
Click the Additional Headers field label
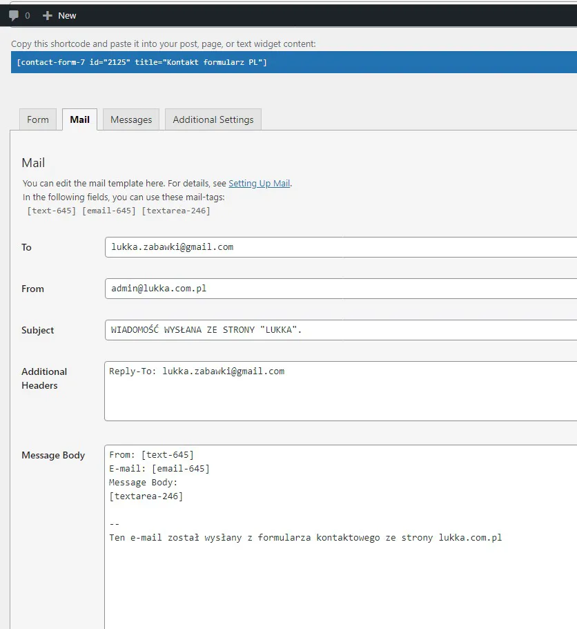click(x=43, y=378)
